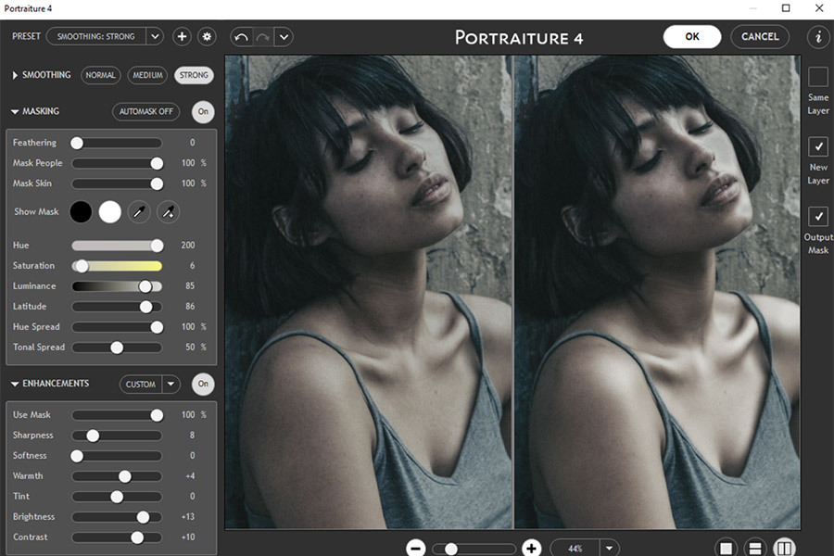Click the Warmth slider handle
834x556 pixels.
(x=125, y=476)
